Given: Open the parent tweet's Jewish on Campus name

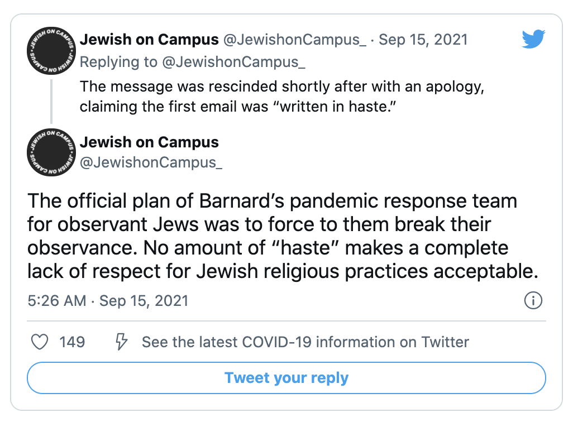Looking at the screenshot, I should coord(149,40).
